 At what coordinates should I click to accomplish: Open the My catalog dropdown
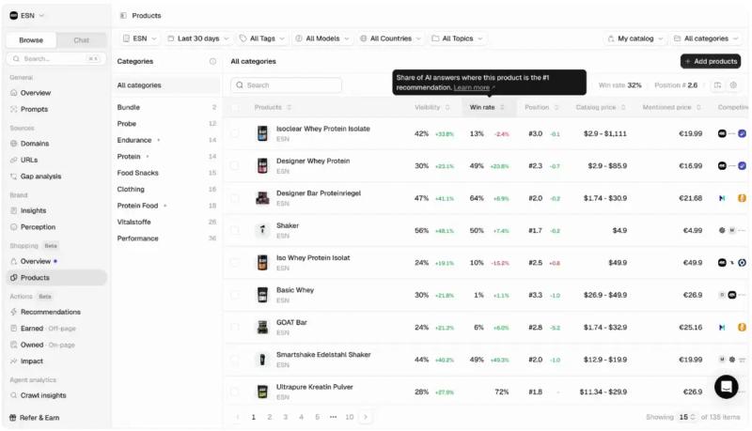(x=635, y=38)
